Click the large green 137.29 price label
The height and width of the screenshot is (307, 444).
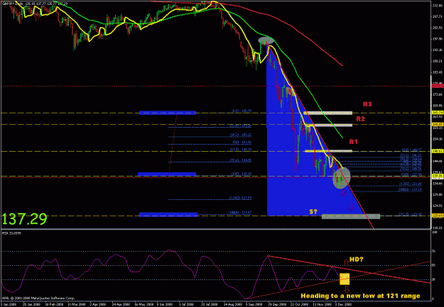pos(23,219)
